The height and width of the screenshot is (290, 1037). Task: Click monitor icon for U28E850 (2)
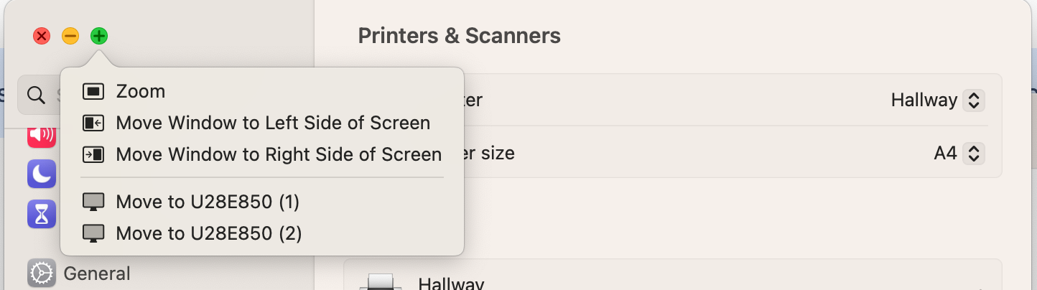pos(93,233)
